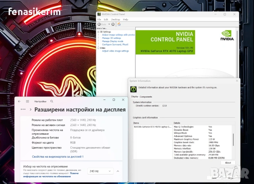Click the Forward arrow icon in NVIDIA toolbar
This screenshot has height=184, width=254.
pyautogui.click(x=113, y=24)
